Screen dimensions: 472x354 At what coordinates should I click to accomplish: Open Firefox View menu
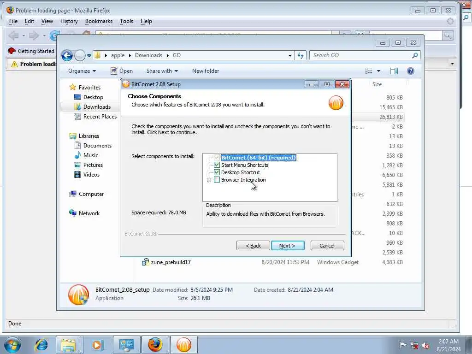(x=47, y=21)
